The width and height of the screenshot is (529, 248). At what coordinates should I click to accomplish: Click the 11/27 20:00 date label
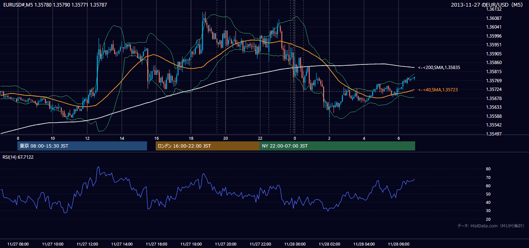coord(226,244)
